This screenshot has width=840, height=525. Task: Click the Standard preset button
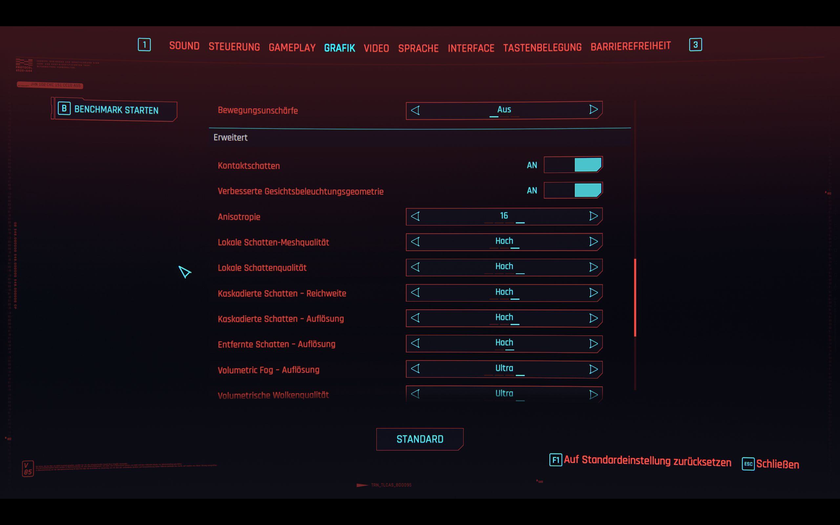[x=420, y=439]
